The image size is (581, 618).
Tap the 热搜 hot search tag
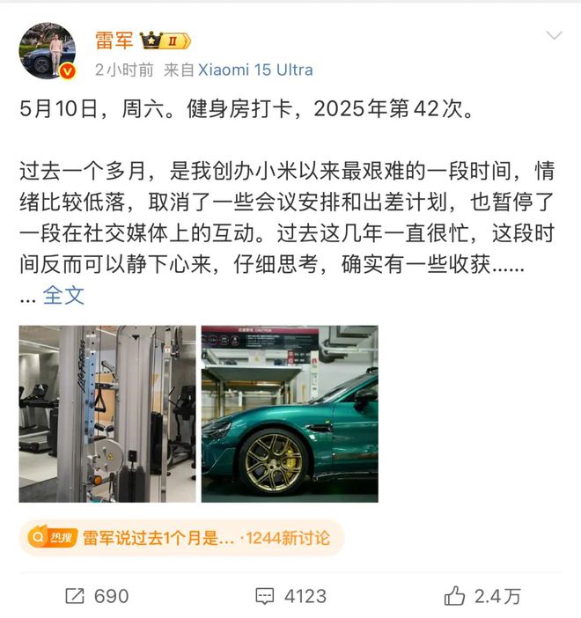tap(61, 538)
